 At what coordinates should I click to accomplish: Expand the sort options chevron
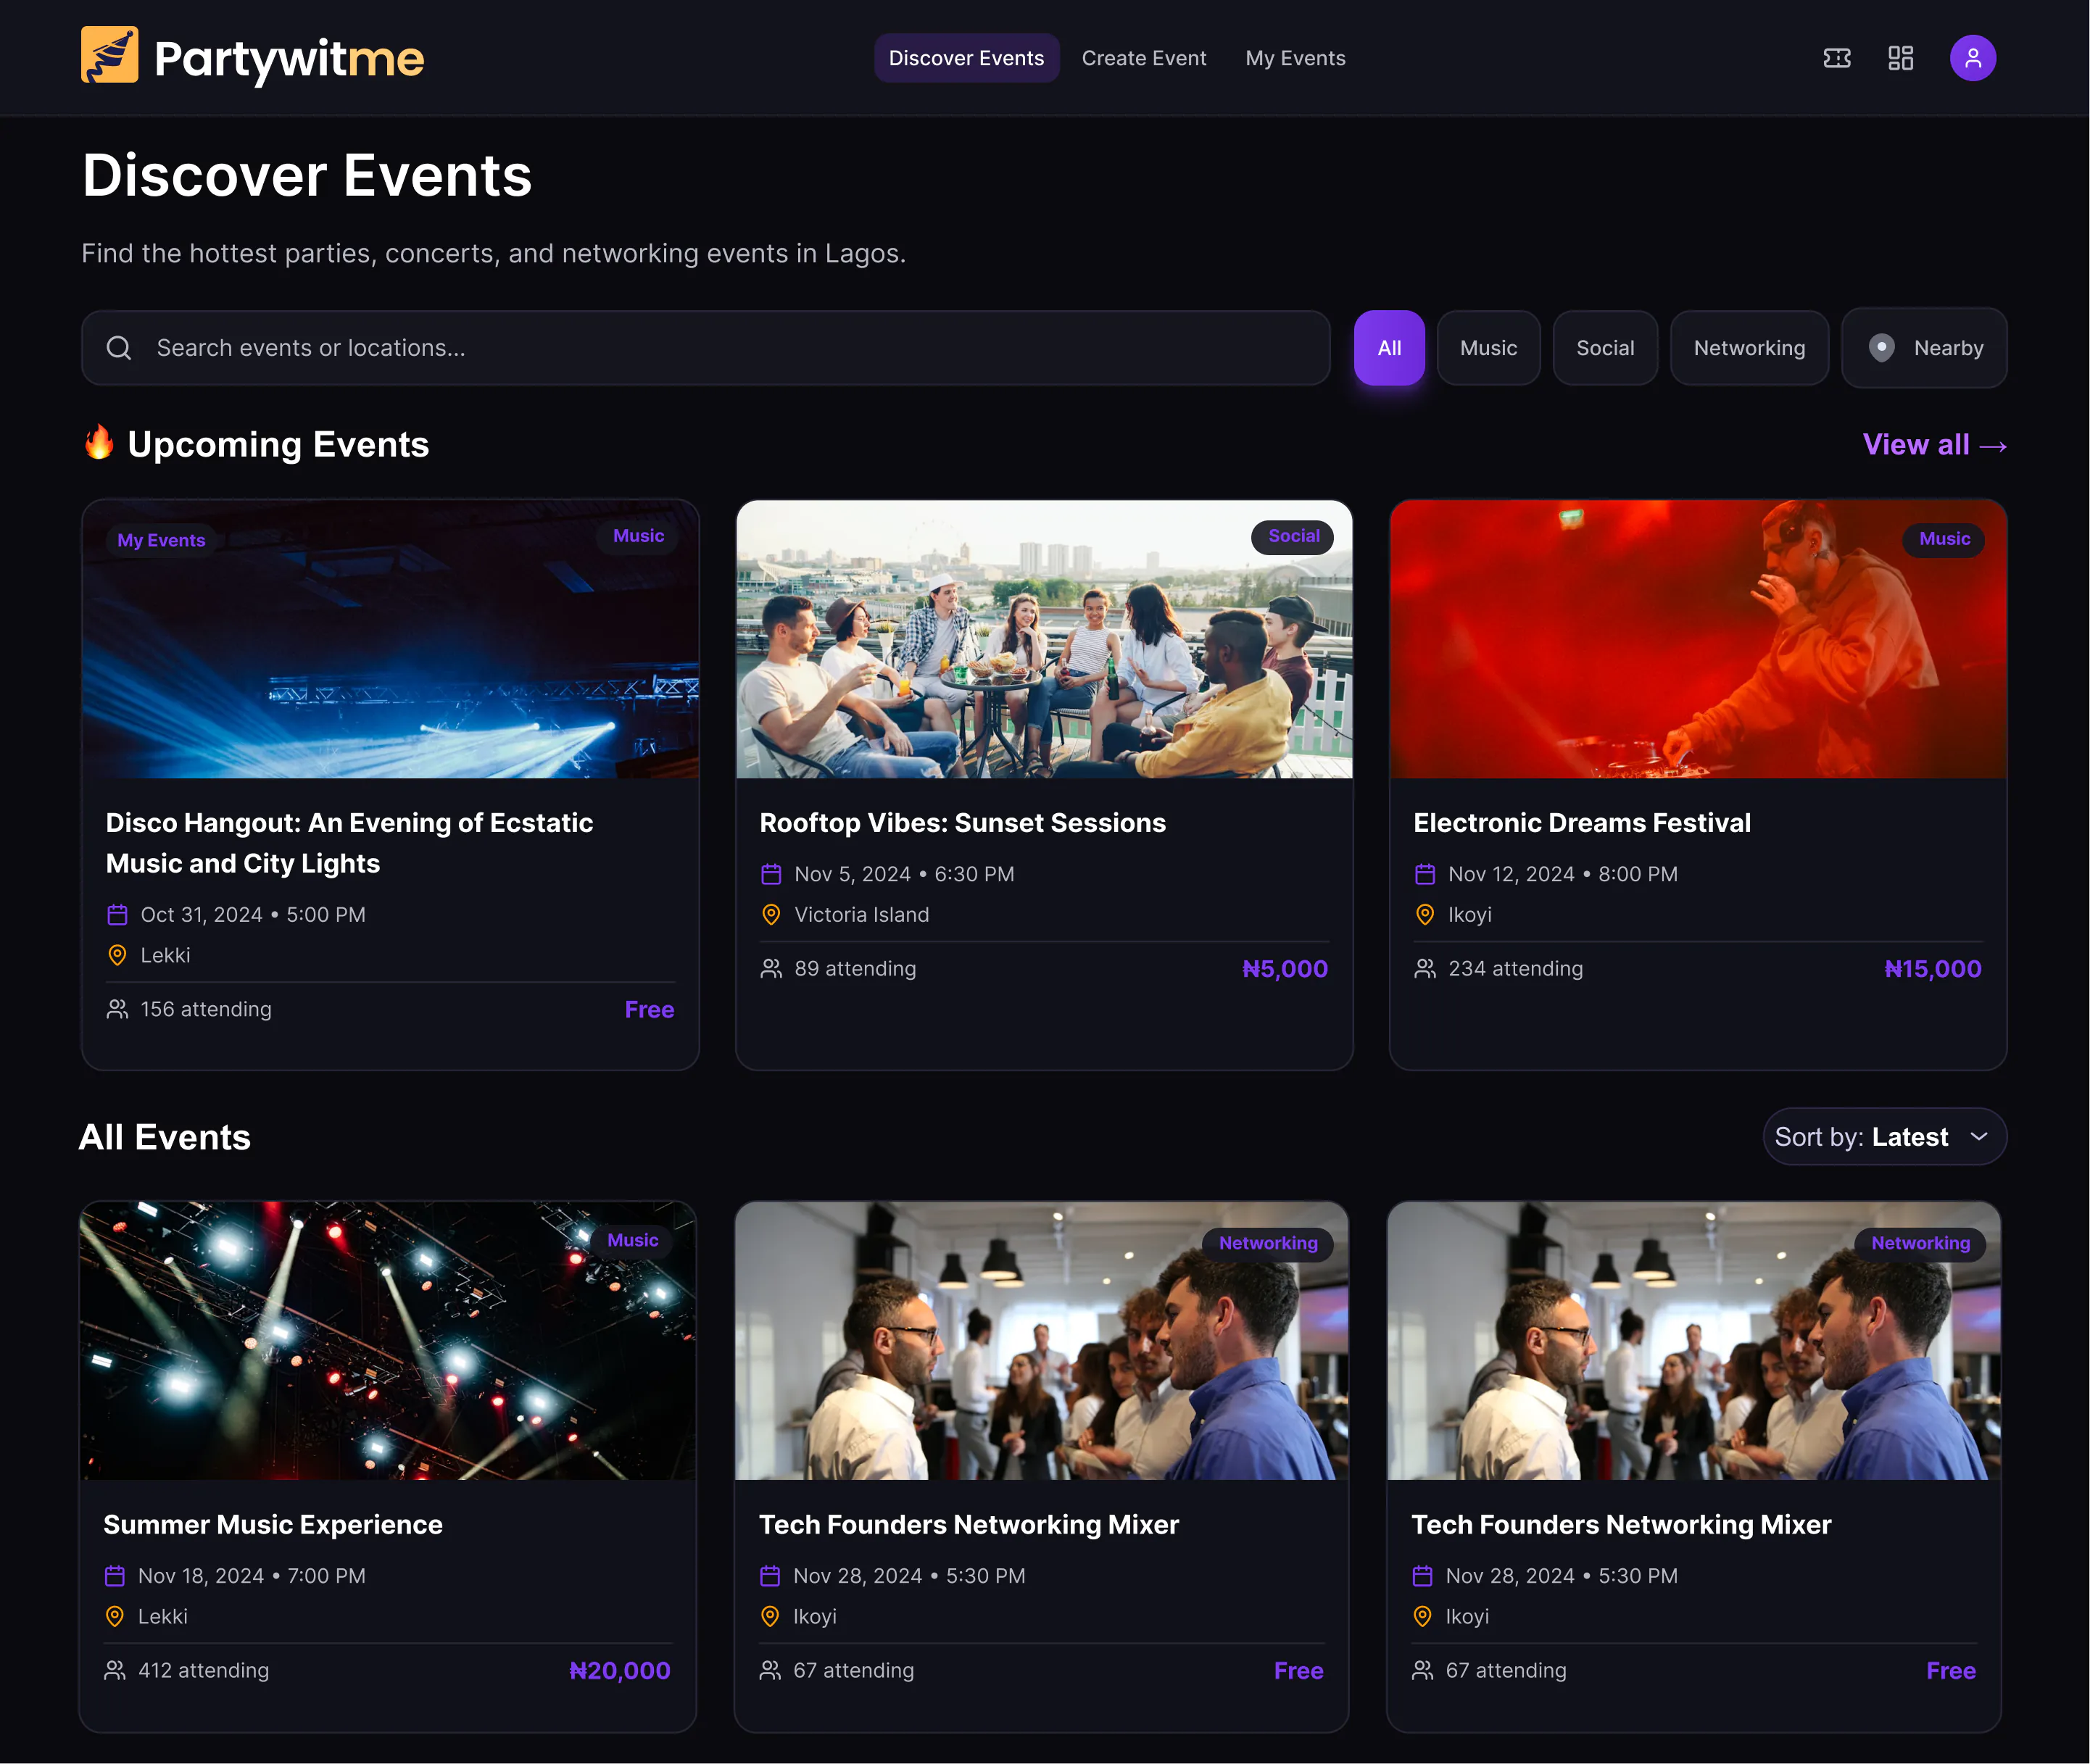coord(1979,1137)
